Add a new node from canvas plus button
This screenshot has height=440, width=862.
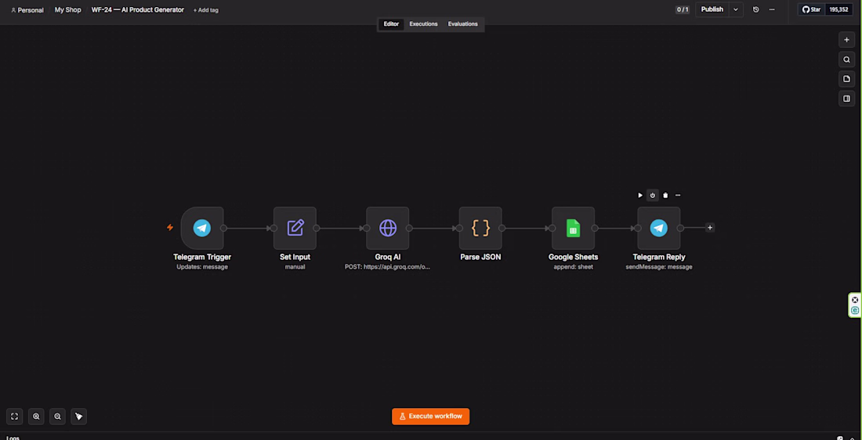[x=846, y=40]
